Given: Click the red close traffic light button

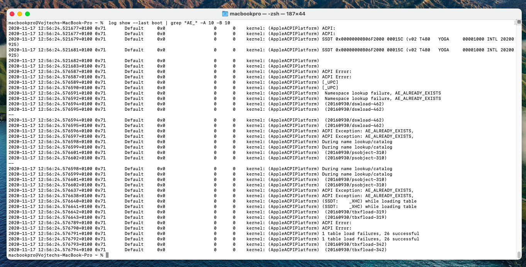Looking at the screenshot, I should click(12, 13).
